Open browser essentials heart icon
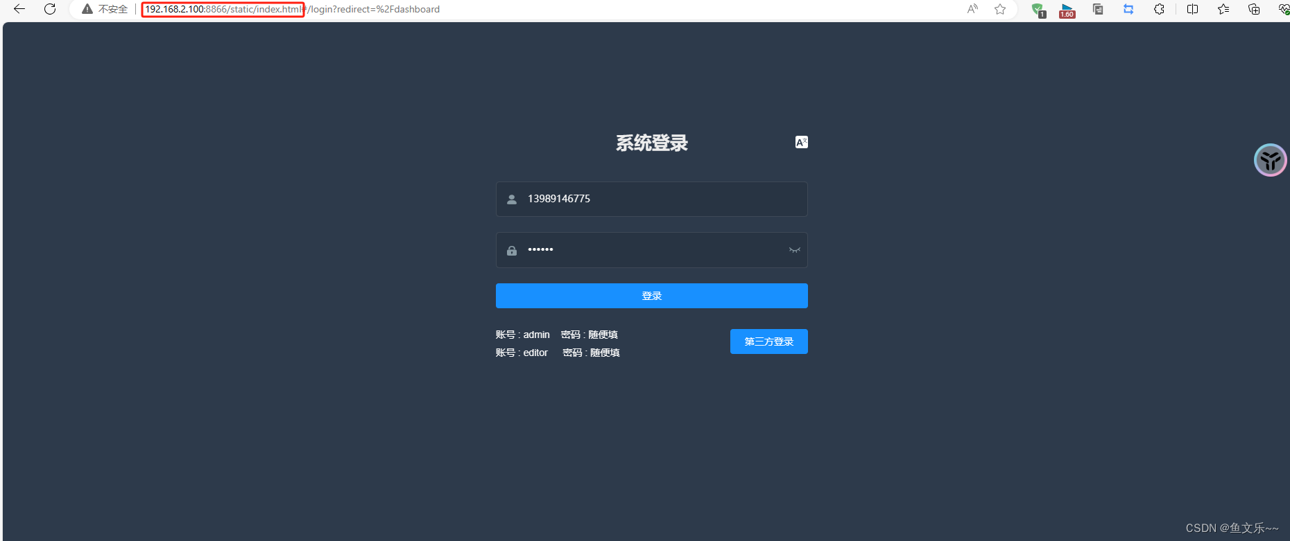Viewport: 1290px width, 541px height. pos(1284,9)
